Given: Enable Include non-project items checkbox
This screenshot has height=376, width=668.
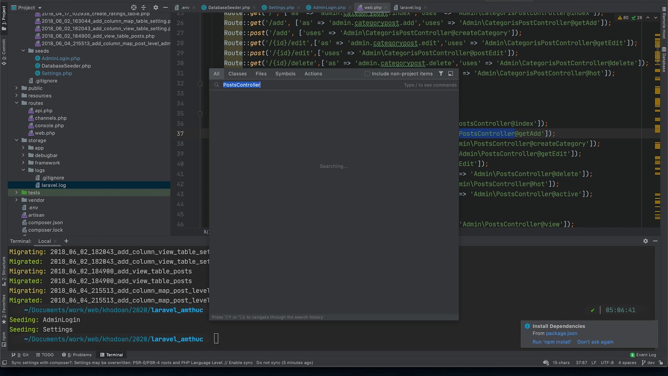Looking at the screenshot, I should point(367,74).
